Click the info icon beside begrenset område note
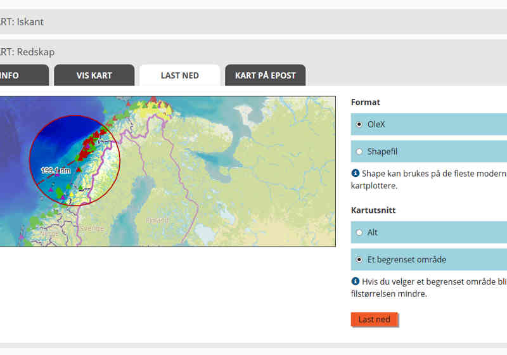The height and width of the screenshot is (355, 507). (356, 281)
